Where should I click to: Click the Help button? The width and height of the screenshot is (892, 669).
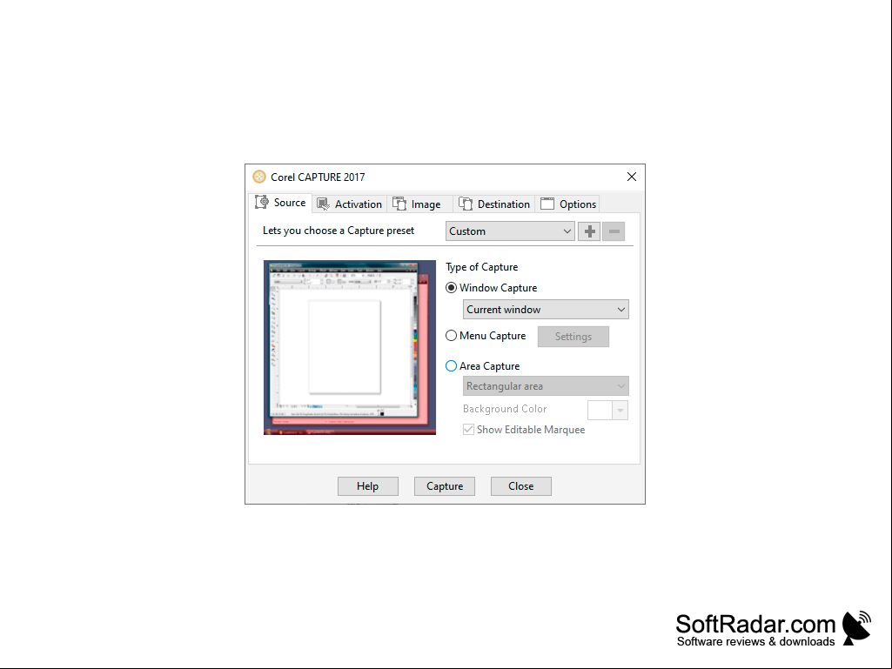[x=367, y=486]
